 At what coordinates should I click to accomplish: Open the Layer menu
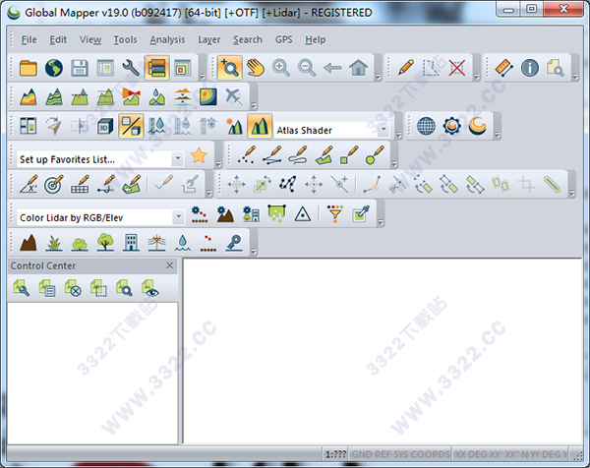209,39
